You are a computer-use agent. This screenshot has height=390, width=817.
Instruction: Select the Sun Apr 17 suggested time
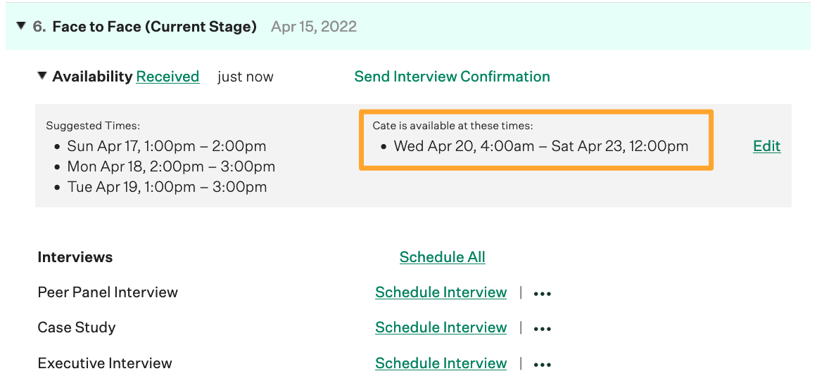[x=167, y=146]
